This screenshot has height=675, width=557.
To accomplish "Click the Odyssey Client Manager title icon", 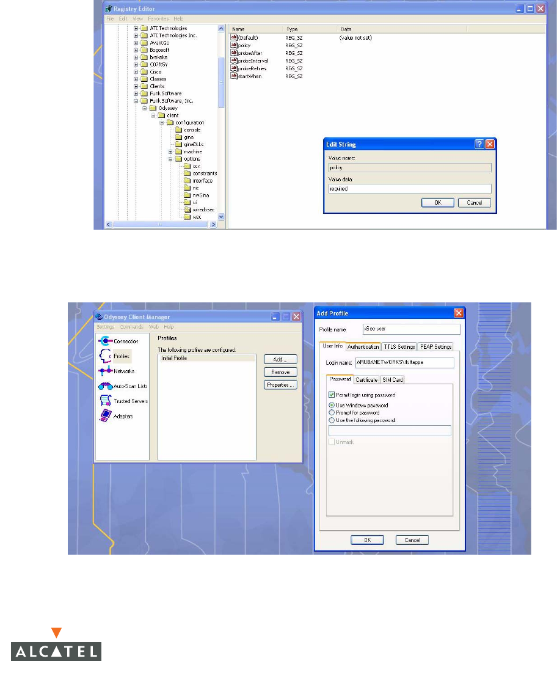I will [99, 317].
